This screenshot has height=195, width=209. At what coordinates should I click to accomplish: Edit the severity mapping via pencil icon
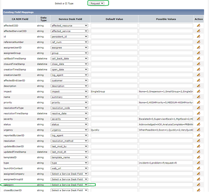tap(198, 119)
